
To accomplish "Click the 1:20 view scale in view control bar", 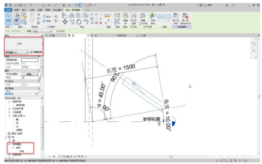I will click(x=52, y=156).
